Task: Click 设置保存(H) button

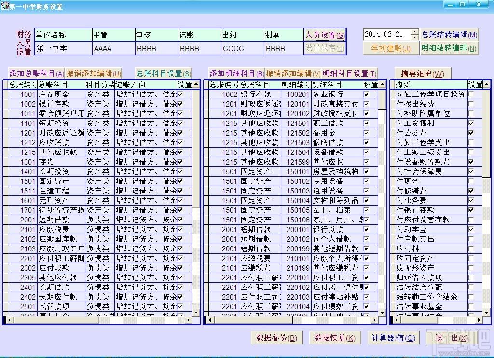Action: pyautogui.click(x=325, y=48)
